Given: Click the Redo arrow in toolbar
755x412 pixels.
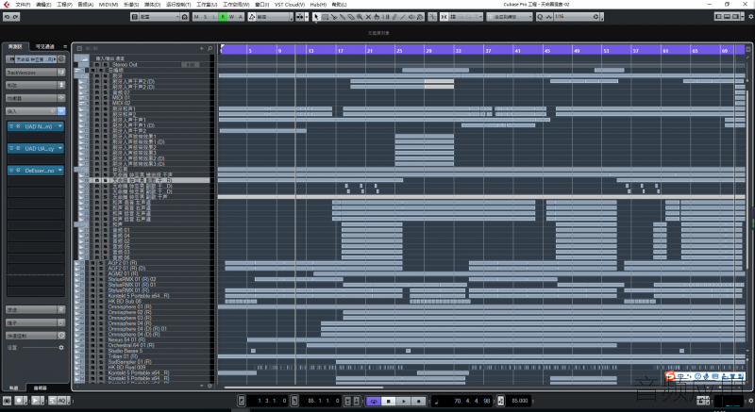Looking at the screenshot, I should pyautogui.click(x=15, y=17).
